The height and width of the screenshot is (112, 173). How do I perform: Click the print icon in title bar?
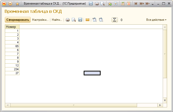(x=97, y=4)
